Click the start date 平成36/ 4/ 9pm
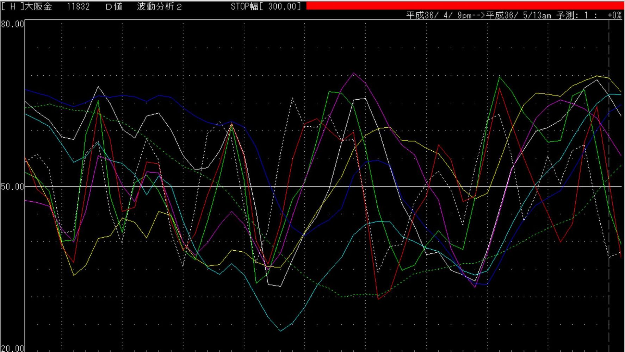The height and width of the screenshot is (352, 625). [x=439, y=15]
